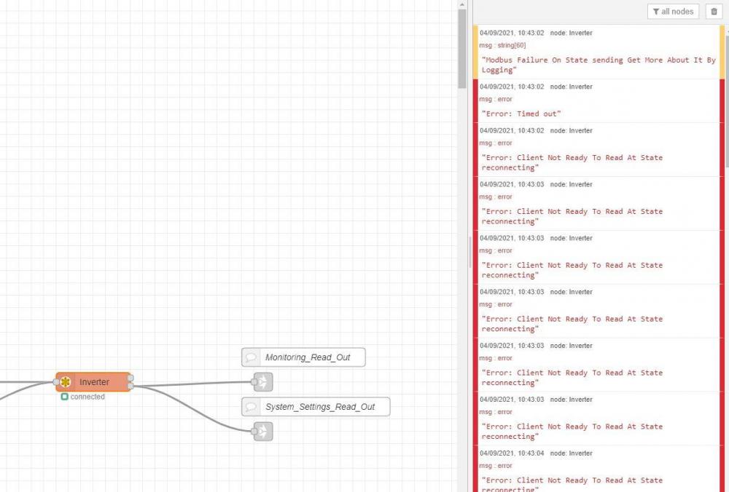
Task: Click the sidebar separator drag handle
Action: [469, 252]
